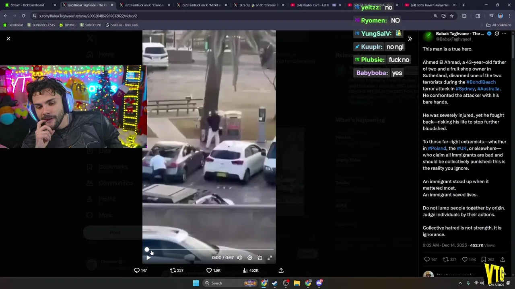Image resolution: width=515 pixels, height=289 pixels.
Task: Heart icon showing 1.9K in the side panel
Action: coord(465,259)
